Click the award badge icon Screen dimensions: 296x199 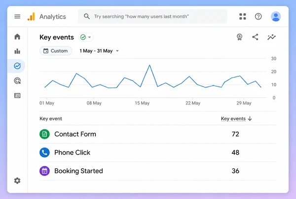[239, 37]
